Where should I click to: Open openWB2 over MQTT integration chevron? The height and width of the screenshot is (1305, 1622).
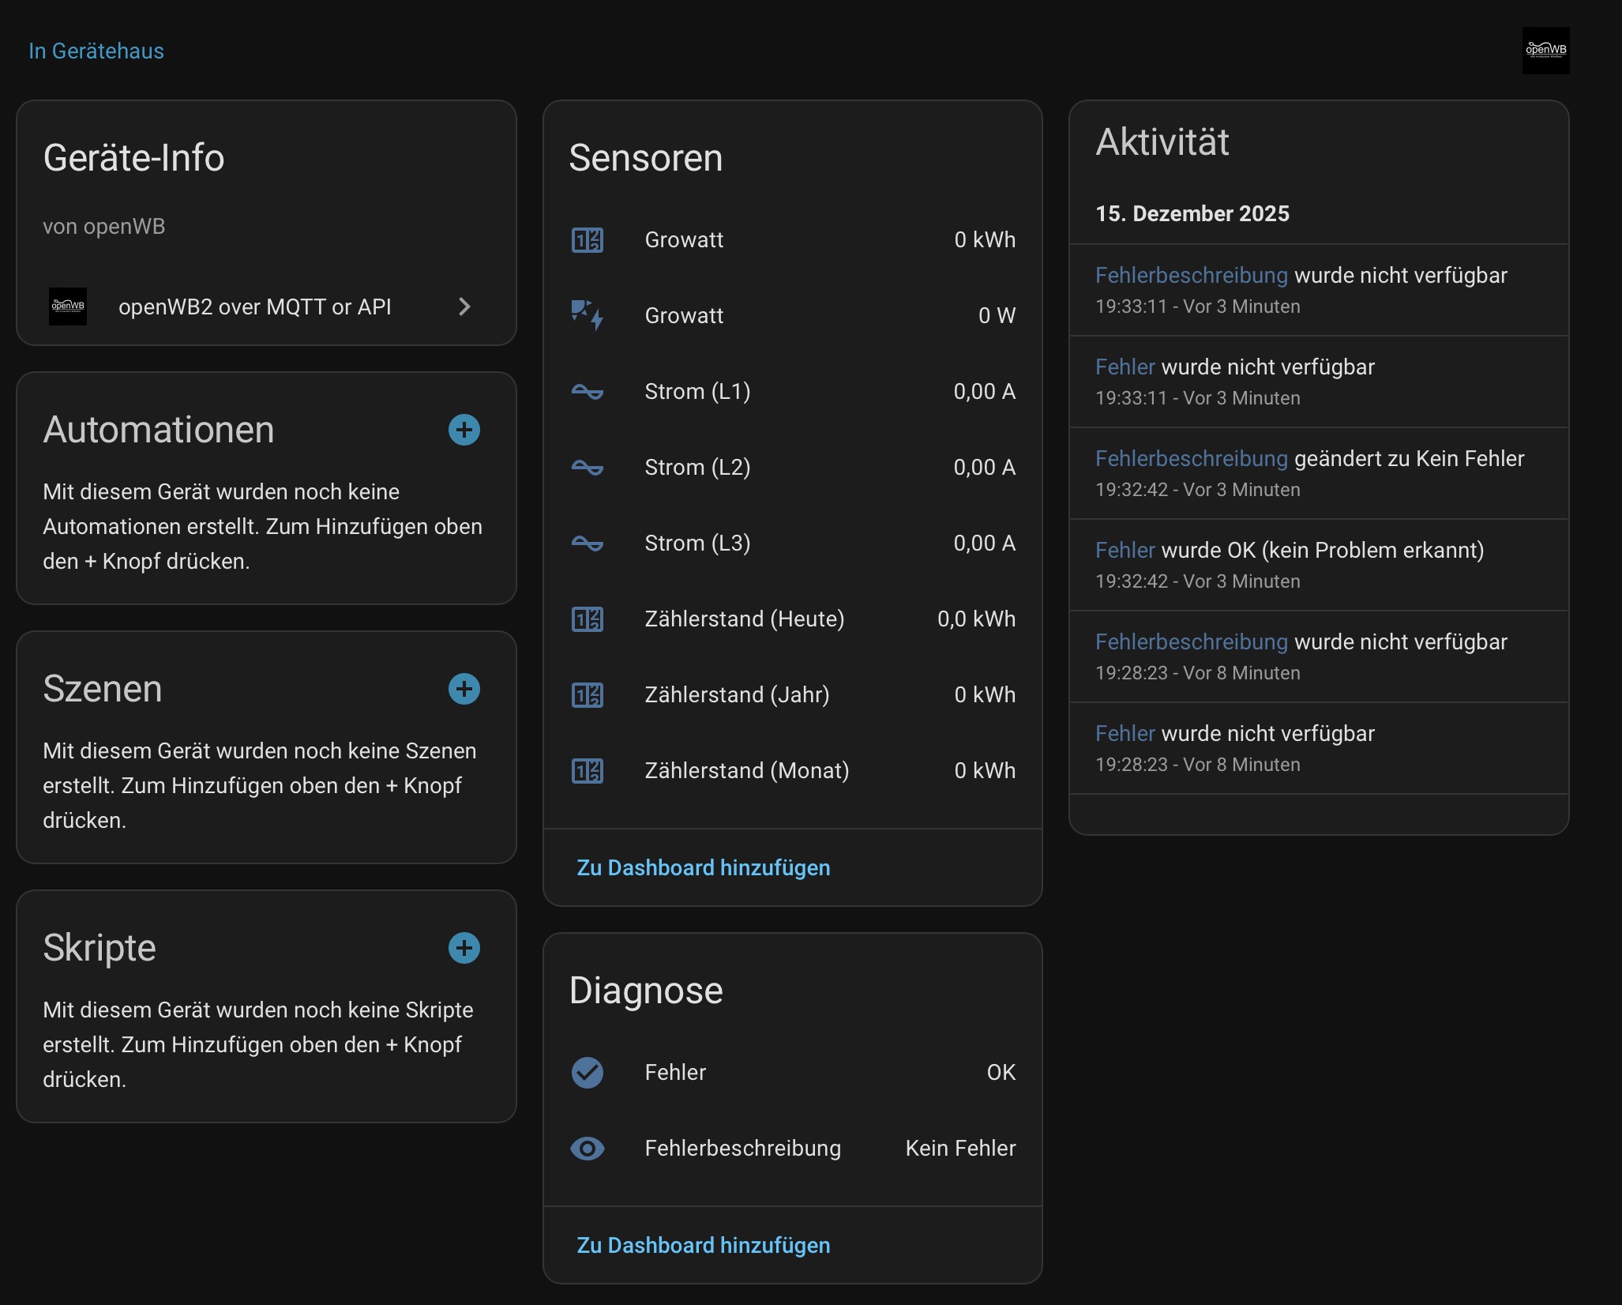click(x=464, y=307)
